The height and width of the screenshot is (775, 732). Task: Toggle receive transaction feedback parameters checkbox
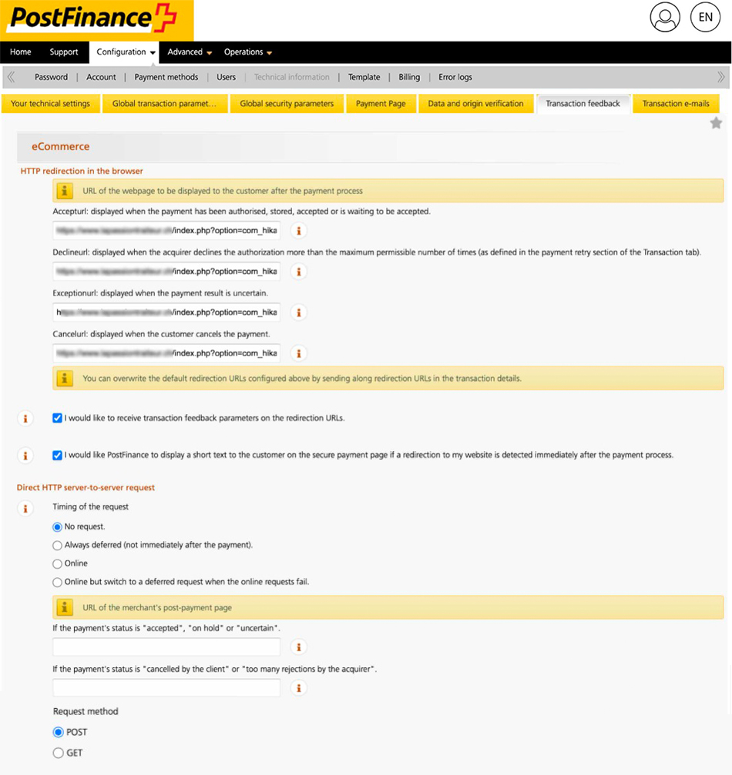58,418
